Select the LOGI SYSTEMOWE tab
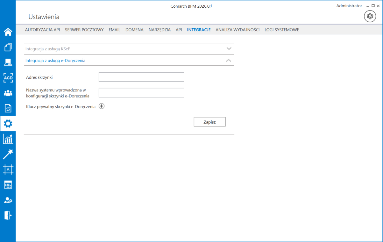The image size is (383, 242). click(x=281, y=30)
